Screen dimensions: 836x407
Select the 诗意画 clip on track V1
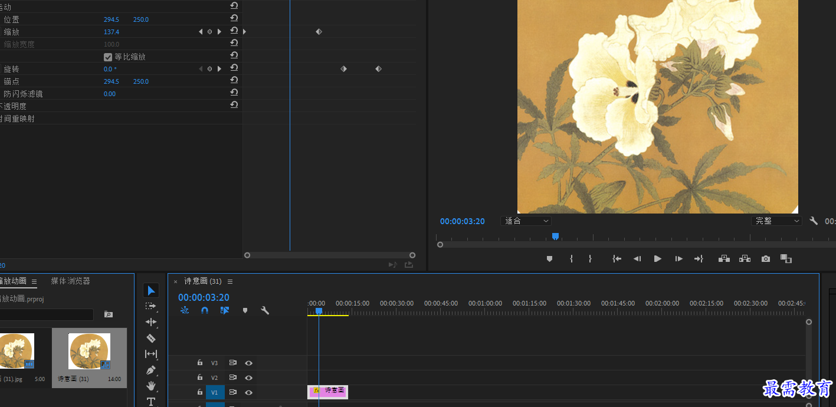click(x=328, y=392)
